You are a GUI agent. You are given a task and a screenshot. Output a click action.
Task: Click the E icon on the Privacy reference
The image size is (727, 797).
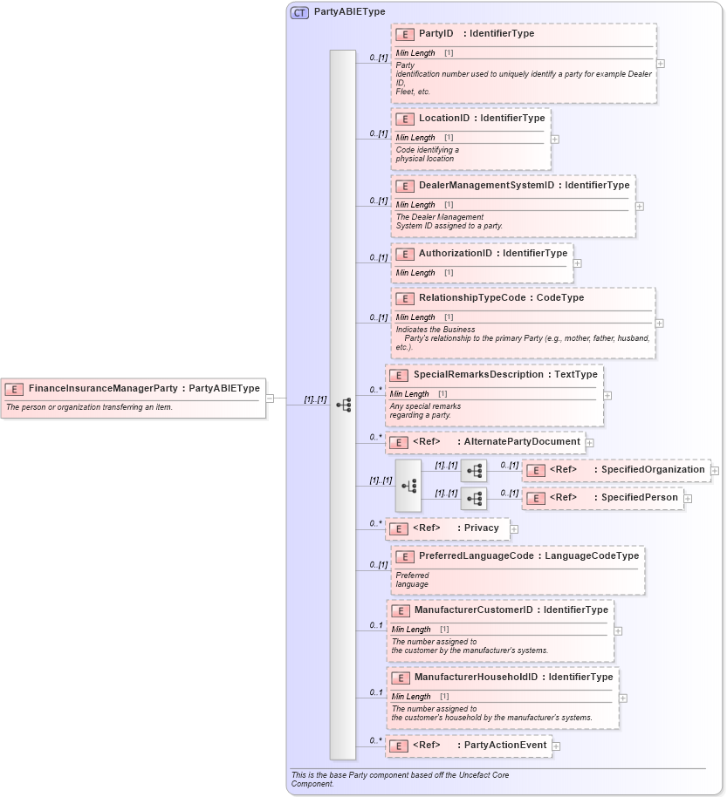(400, 528)
